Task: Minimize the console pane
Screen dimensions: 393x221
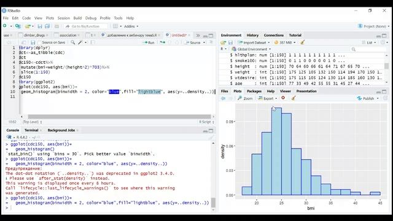Action: (205, 131)
